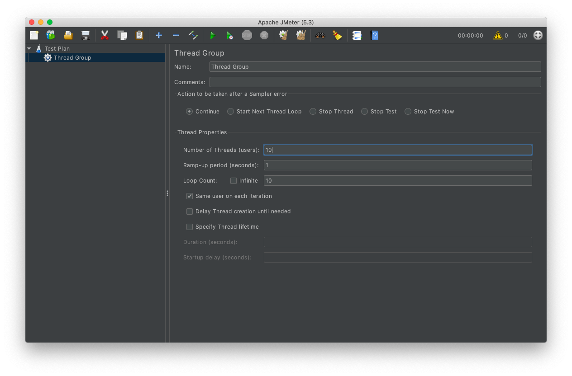The height and width of the screenshot is (376, 572).
Task: Uncheck Same user on each iteration
Action: pos(190,196)
